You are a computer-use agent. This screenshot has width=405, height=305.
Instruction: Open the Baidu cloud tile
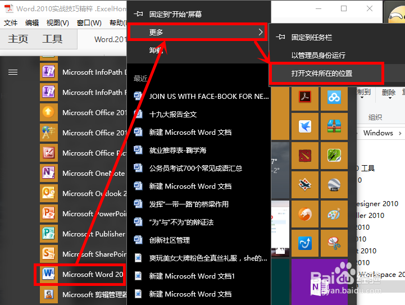334,97
